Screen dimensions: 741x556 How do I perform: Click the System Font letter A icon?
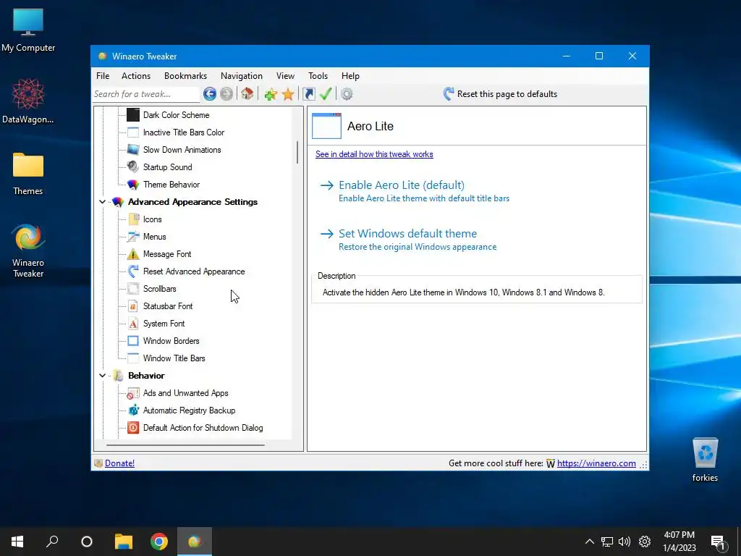[133, 324]
